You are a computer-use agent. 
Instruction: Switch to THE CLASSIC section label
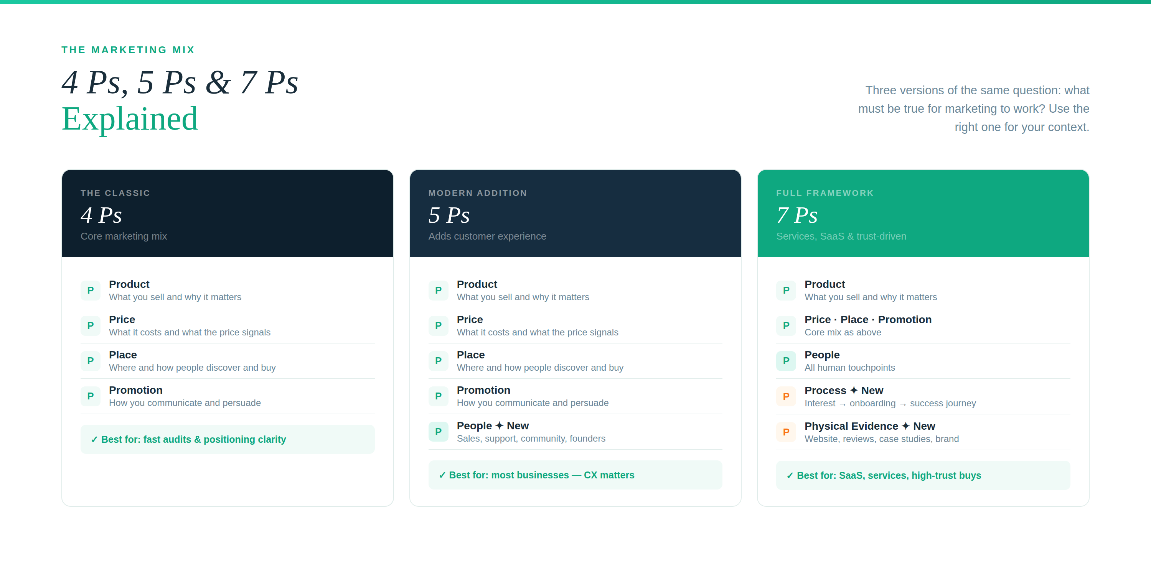[x=115, y=193]
